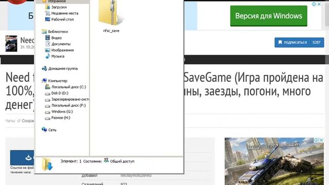Viewport: 329px width, 185px height.
Task: Click the Изображения picture icon
Action: tap(47, 50)
